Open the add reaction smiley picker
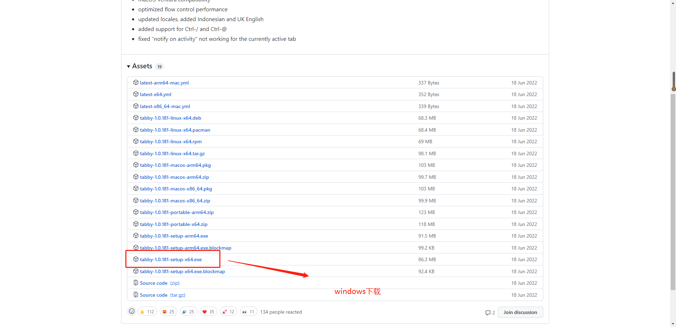The width and height of the screenshot is (676, 327). (x=132, y=312)
